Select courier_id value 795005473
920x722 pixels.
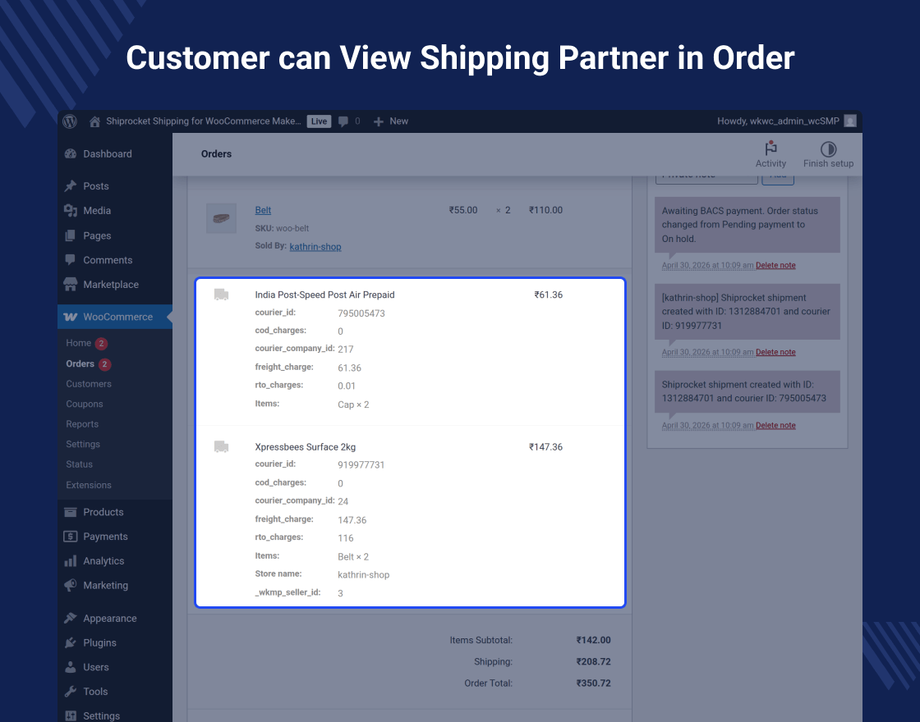pos(361,313)
